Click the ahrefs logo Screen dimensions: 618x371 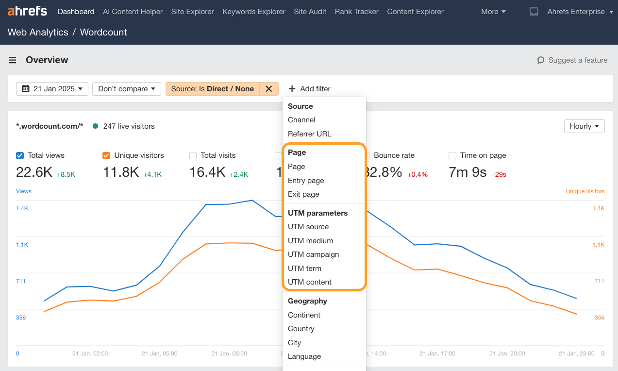[x=27, y=11]
